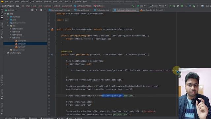Hide the Project panel with minus icon
Viewport: 211px width, 119px height.
(x=45, y=10)
